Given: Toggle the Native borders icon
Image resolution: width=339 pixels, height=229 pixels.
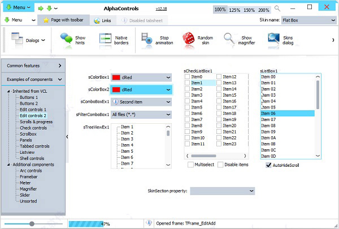Looking at the screenshot, I should 105,38.
